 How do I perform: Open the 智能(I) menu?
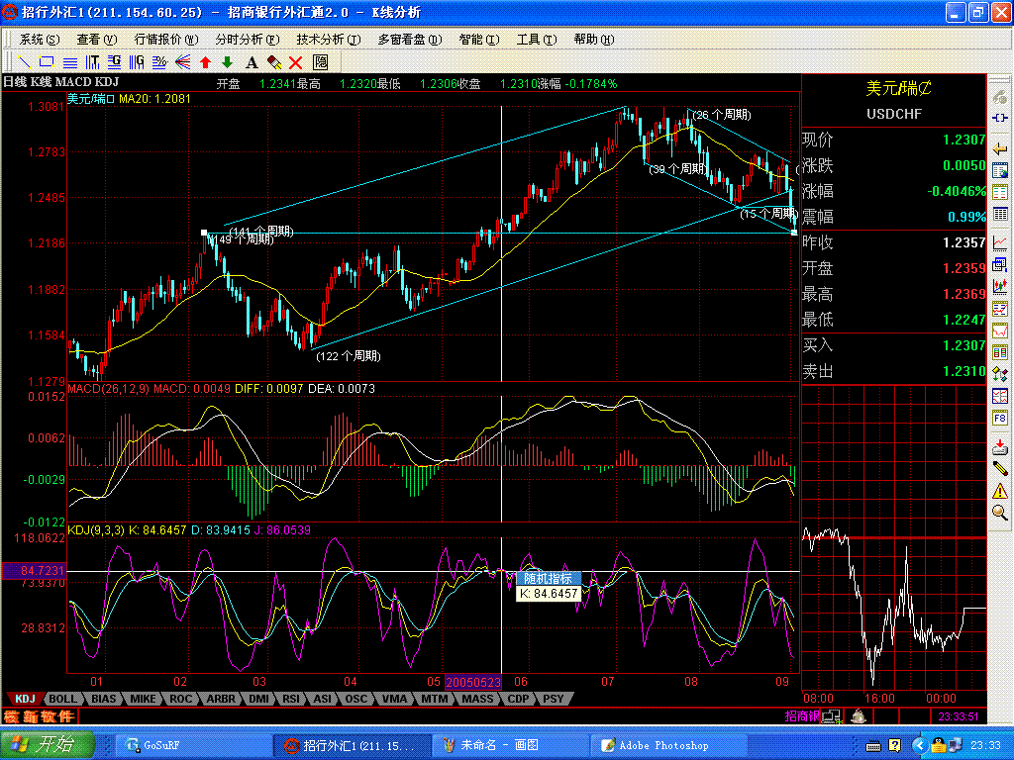[479, 40]
